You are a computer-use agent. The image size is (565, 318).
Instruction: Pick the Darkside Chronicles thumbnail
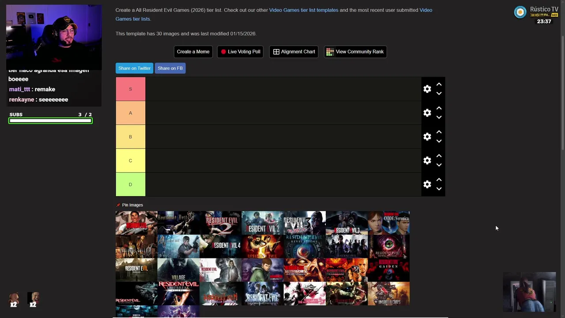pos(262,293)
